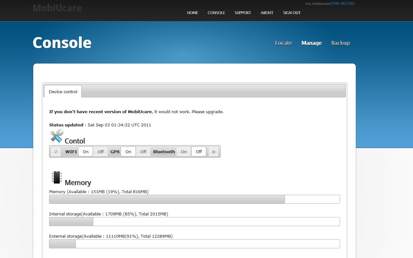Click the SHW-M250K device link

[x=342, y=4]
